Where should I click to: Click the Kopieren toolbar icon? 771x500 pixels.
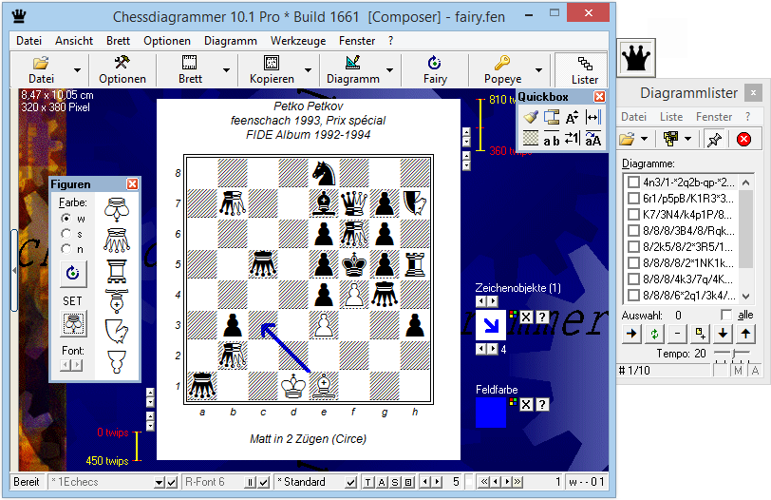pos(271,63)
